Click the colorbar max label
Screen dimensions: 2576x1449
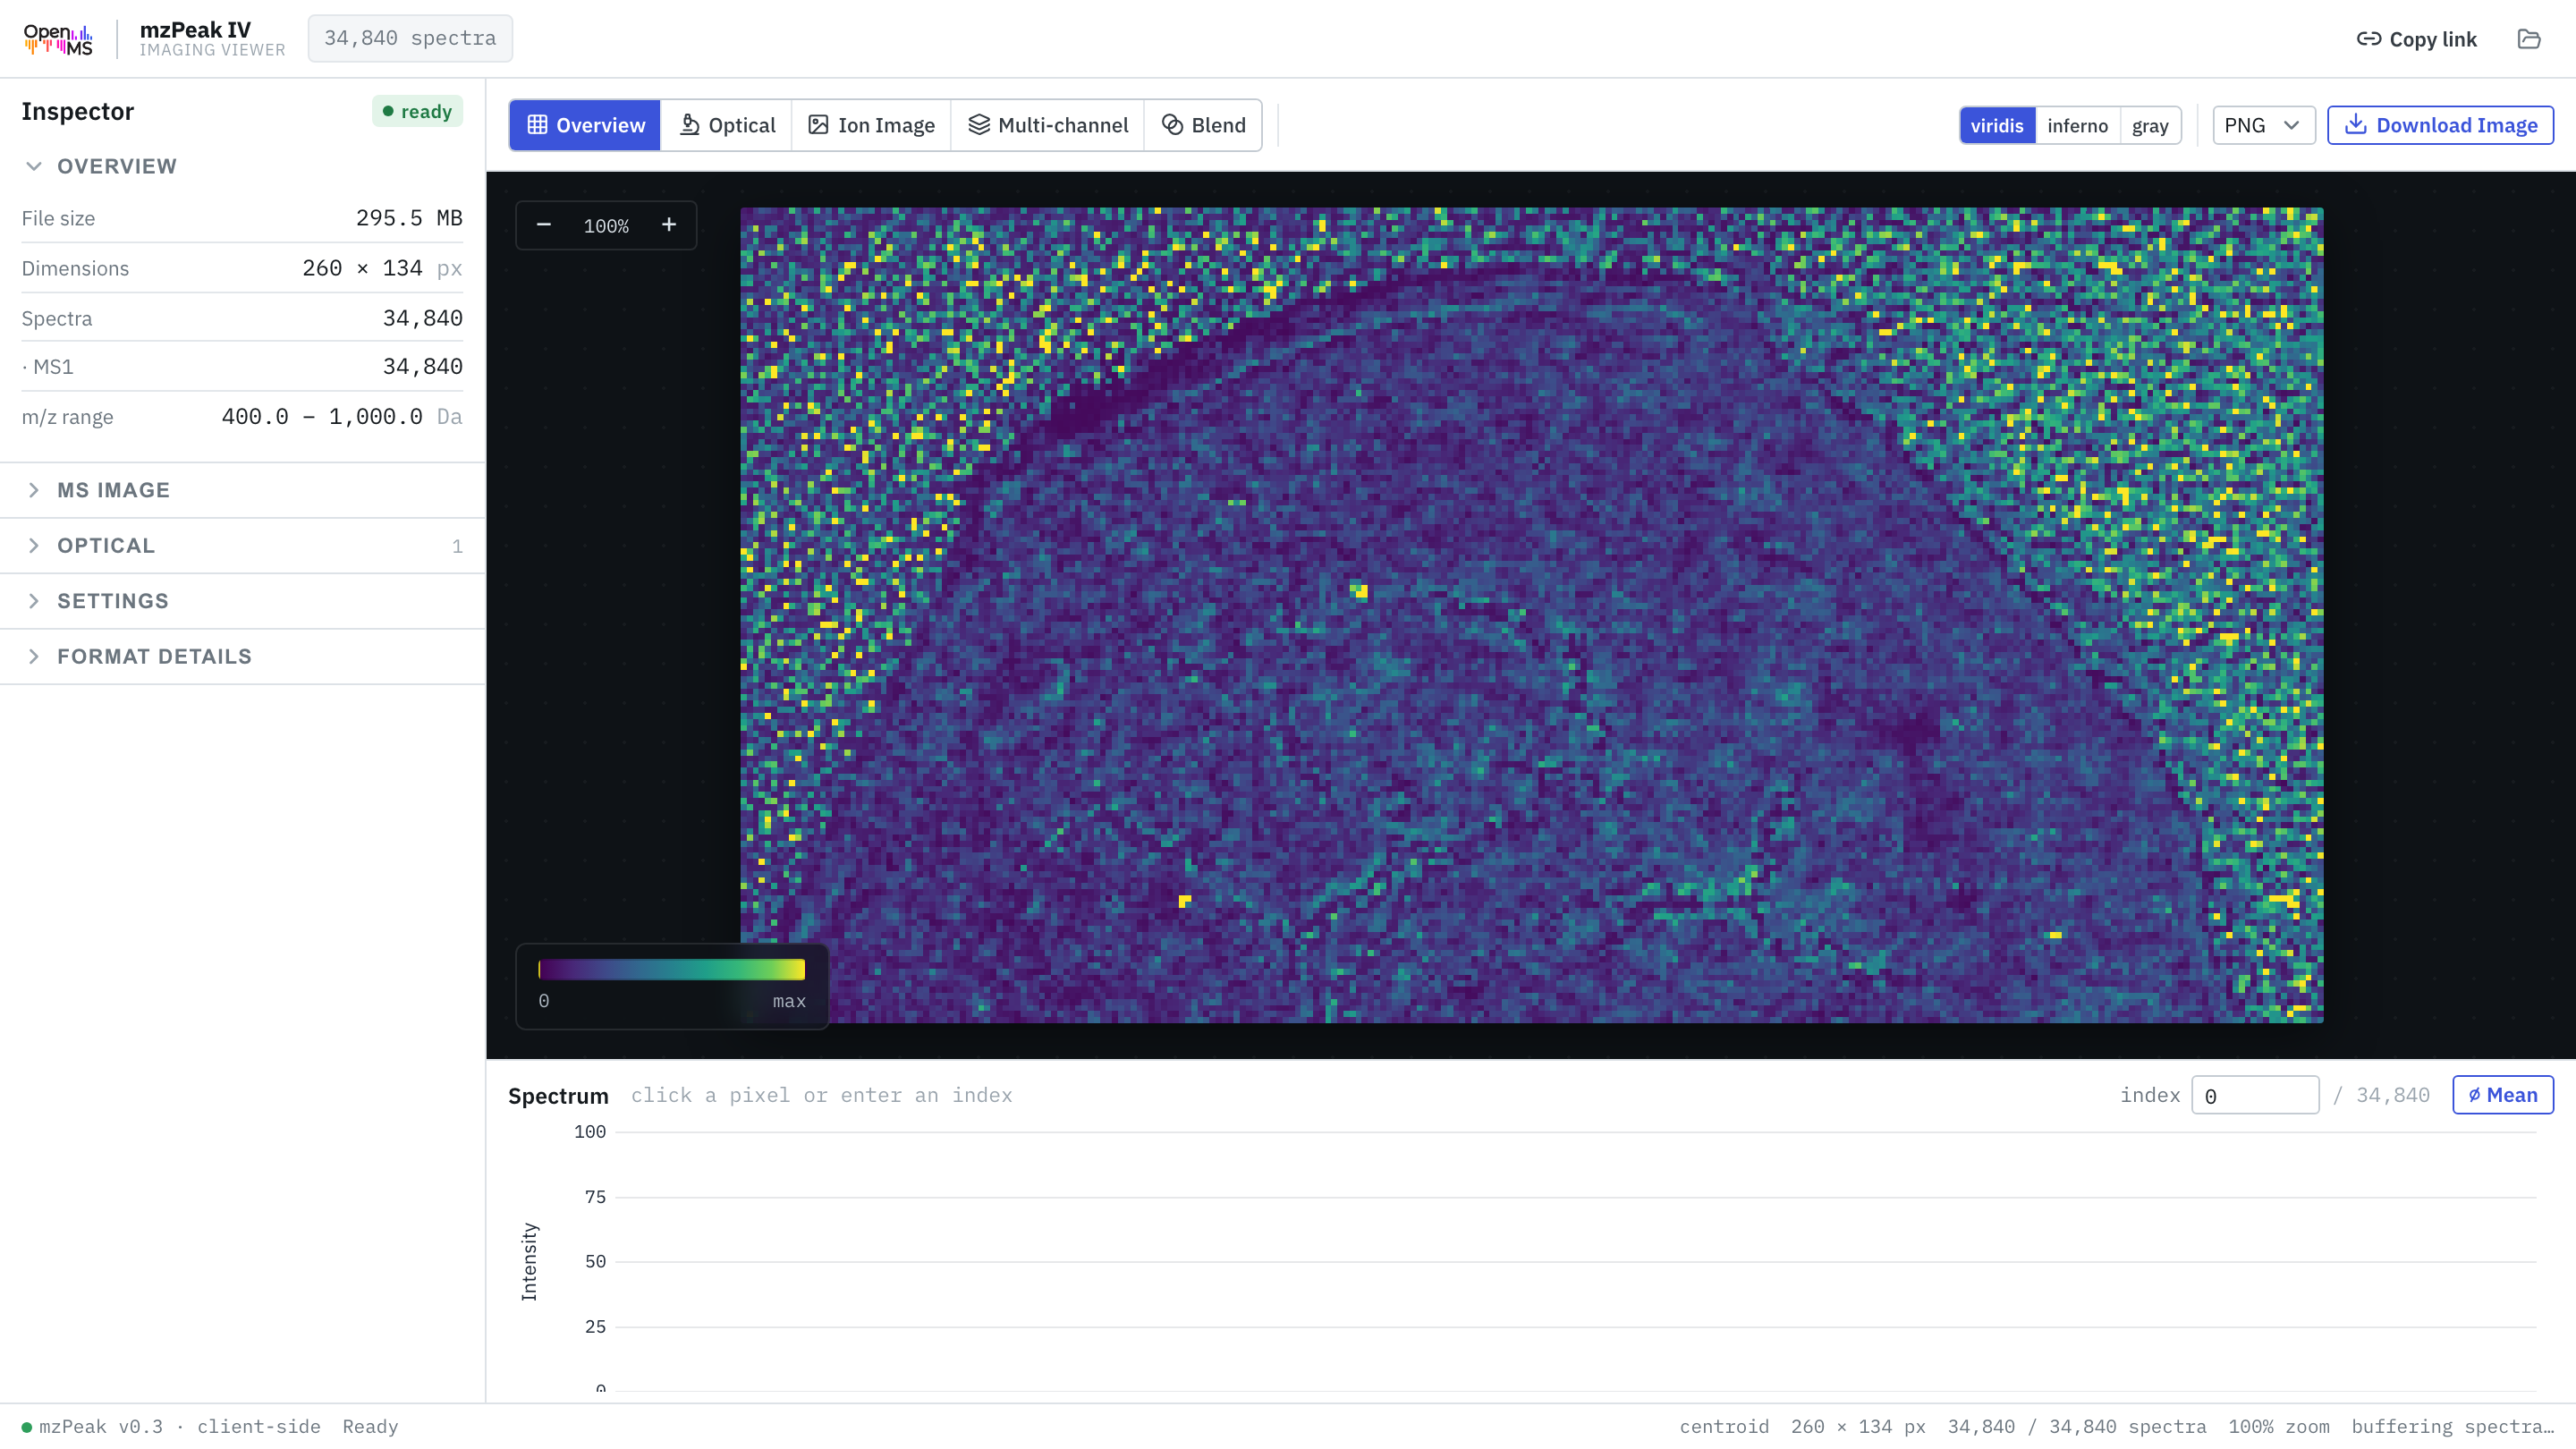(x=789, y=1001)
